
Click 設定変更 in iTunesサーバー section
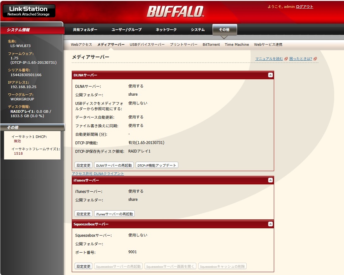(x=83, y=214)
